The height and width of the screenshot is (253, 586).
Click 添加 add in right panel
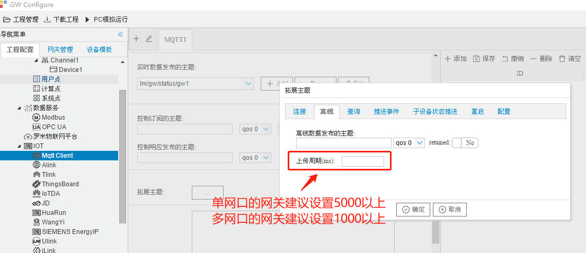(x=456, y=59)
